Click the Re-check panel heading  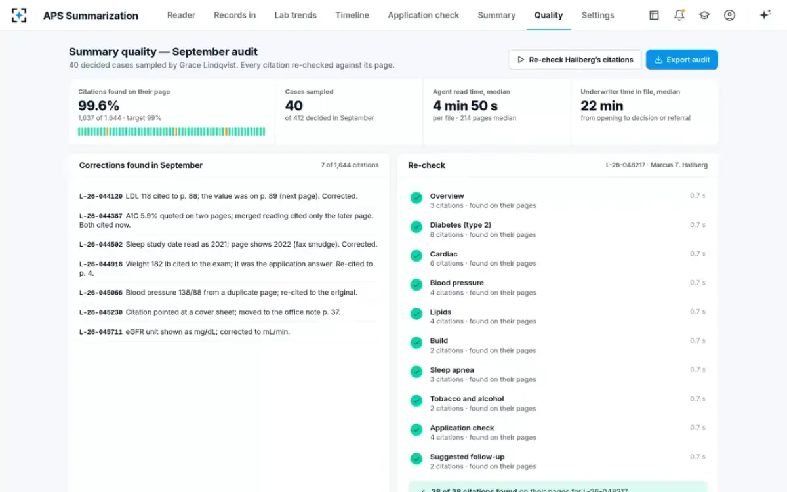(x=426, y=165)
